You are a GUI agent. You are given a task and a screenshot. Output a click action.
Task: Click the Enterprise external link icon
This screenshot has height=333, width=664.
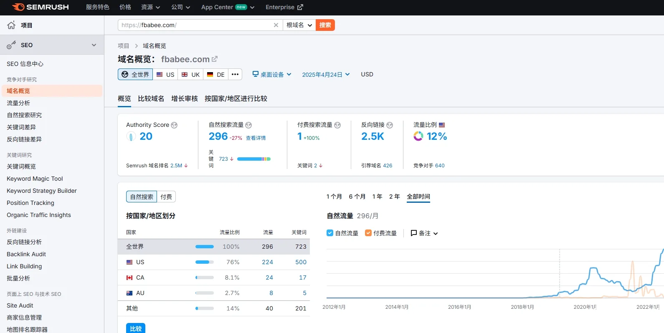pos(300,7)
